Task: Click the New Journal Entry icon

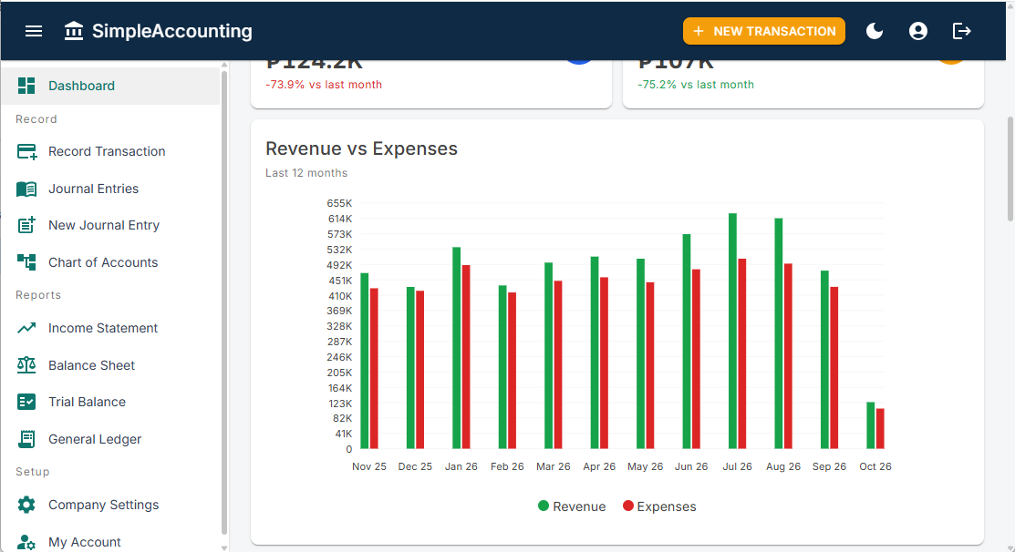Action: (26, 225)
